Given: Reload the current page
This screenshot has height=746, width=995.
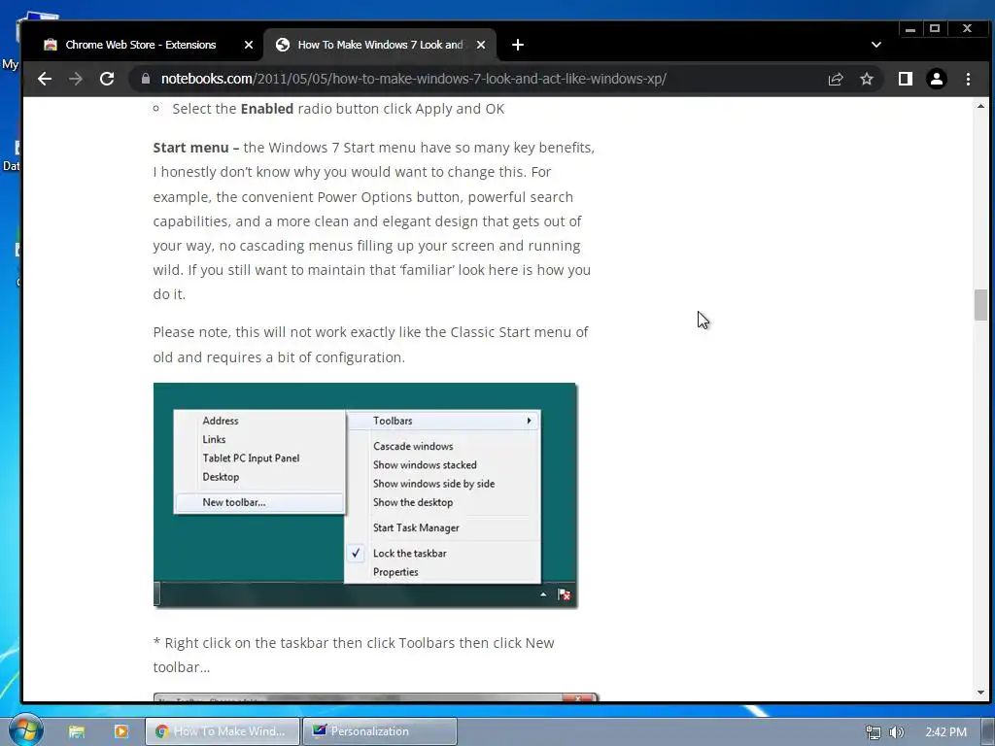Looking at the screenshot, I should click(x=107, y=79).
